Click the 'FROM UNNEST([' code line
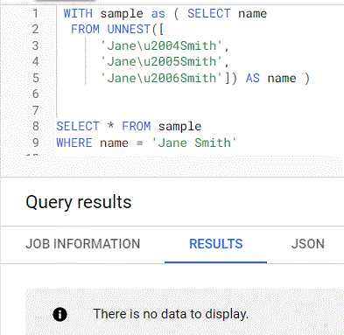The image size is (344, 335). tap(117, 29)
